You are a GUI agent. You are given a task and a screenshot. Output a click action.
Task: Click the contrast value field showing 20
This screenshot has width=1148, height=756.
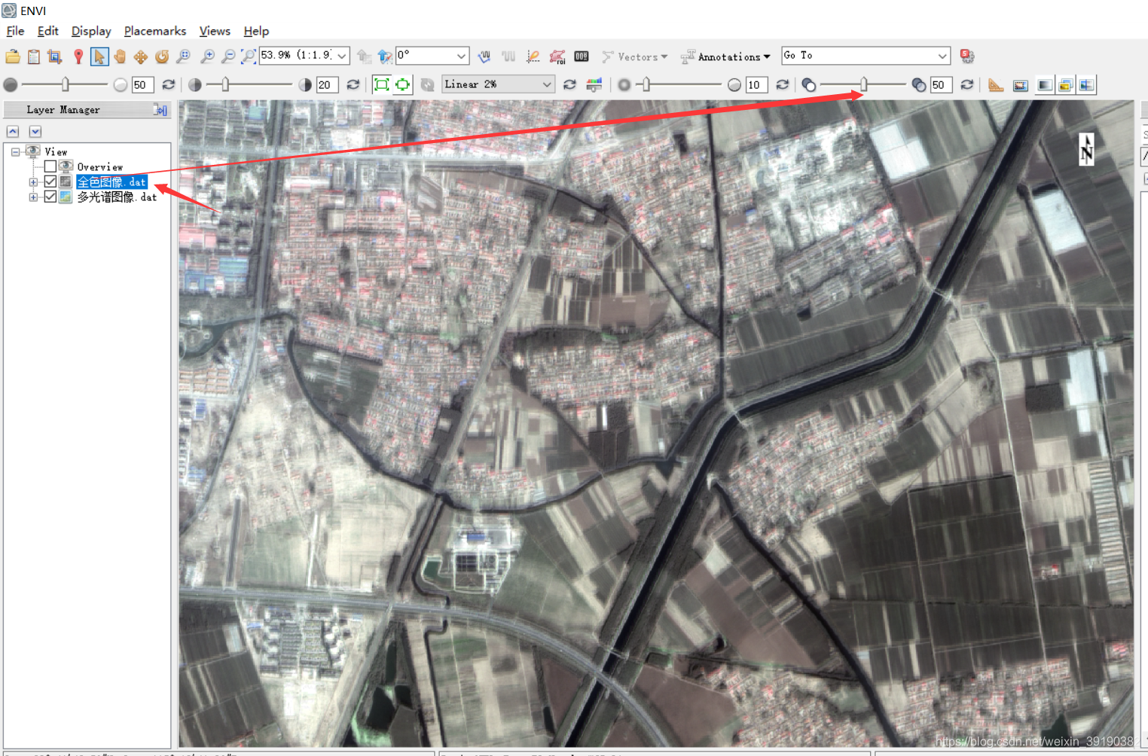pyautogui.click(x=327, y=84)
